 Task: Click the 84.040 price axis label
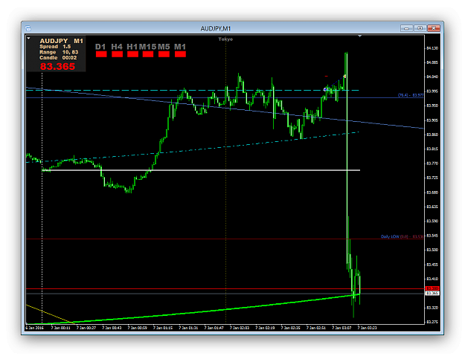click(432, 77)
